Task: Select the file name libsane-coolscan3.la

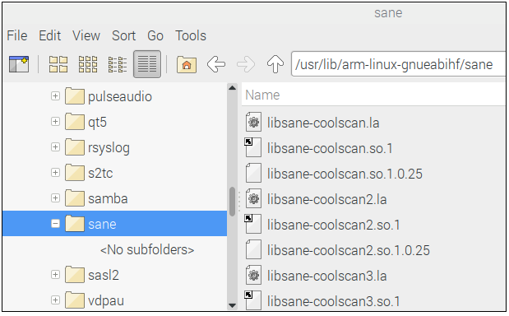Action: (327, 276)
